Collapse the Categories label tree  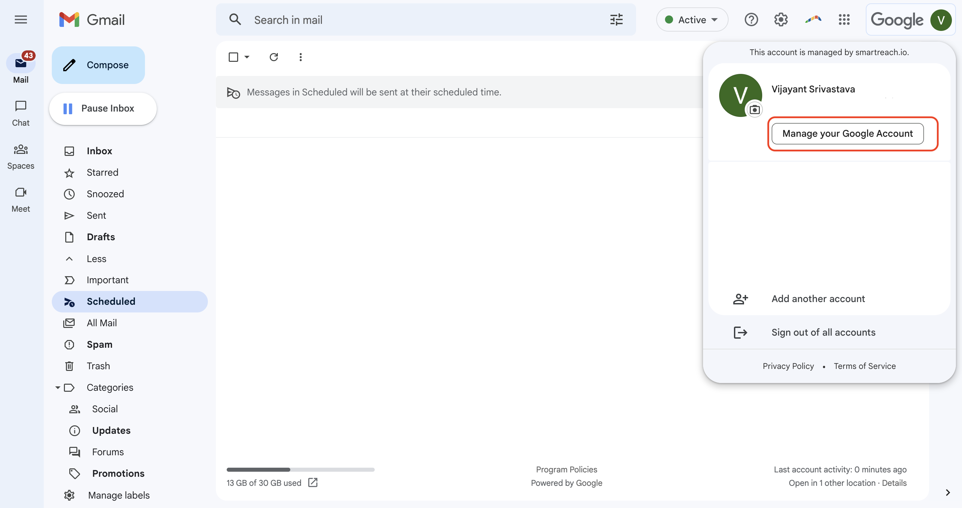click(x=58, y=387)
